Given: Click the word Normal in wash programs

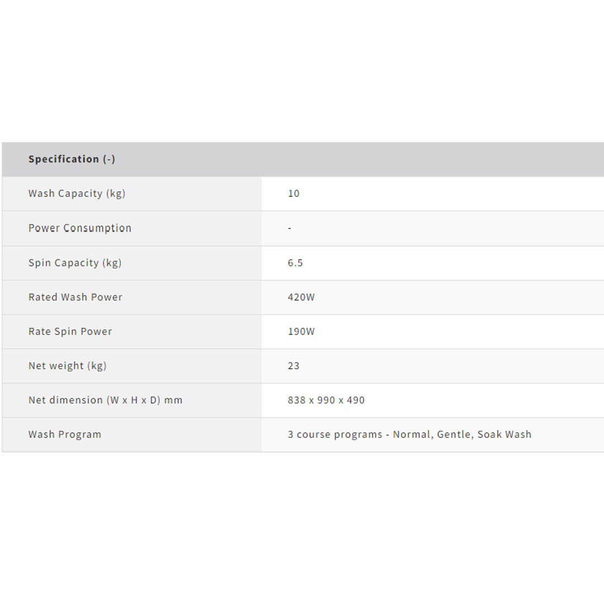Looking at the screenshot, I should pyautogui.click(x=412, y=435).
